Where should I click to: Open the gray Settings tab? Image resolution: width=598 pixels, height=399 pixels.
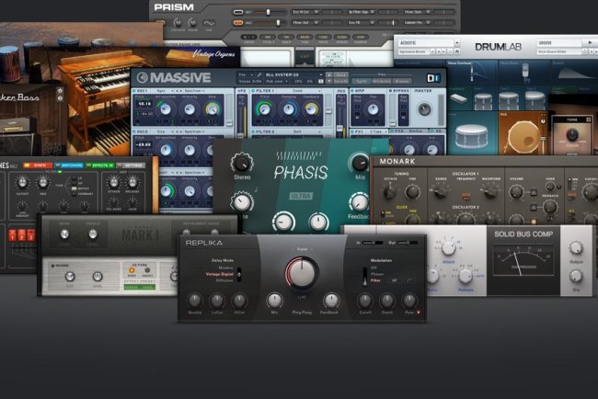pyautogui.click(x=131, y=165)
